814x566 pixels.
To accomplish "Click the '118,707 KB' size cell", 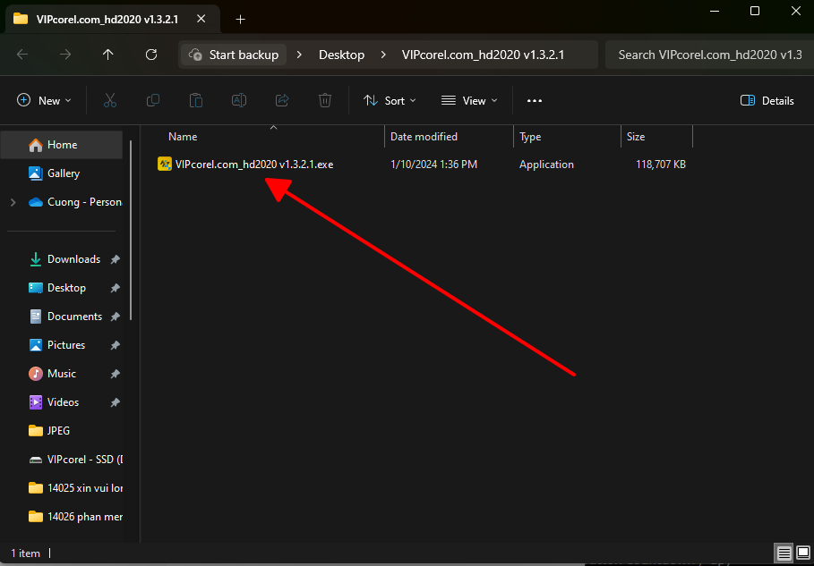I will 661,165.
